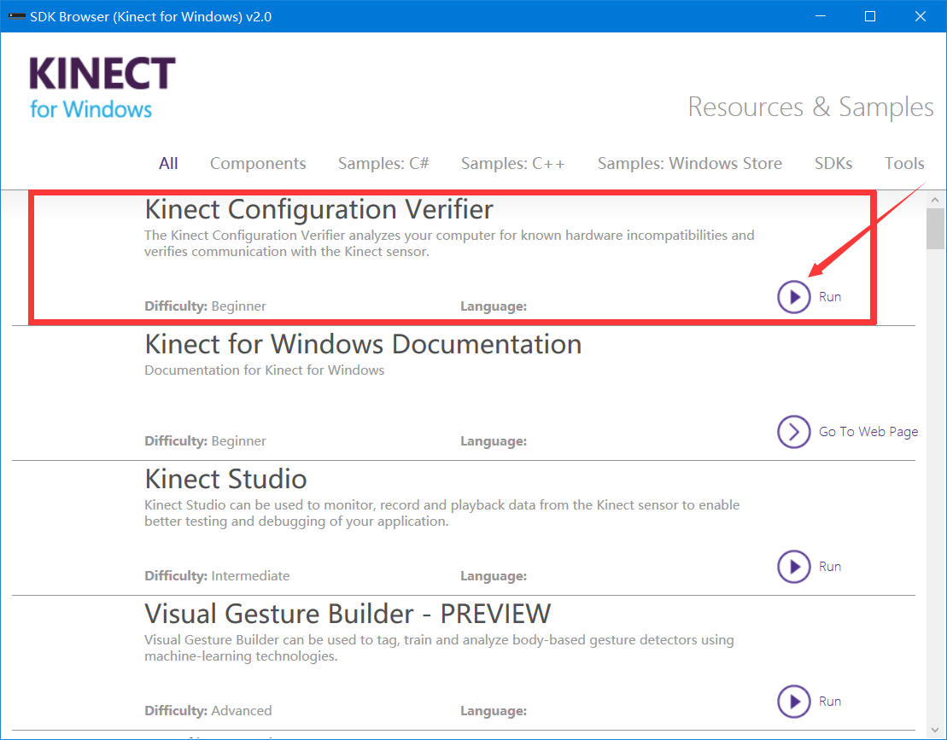Image resolution: width=947 pixels, height=740 pixels.
Task: View the Samples: Windows Store listings
Action: tap(689, 163)
